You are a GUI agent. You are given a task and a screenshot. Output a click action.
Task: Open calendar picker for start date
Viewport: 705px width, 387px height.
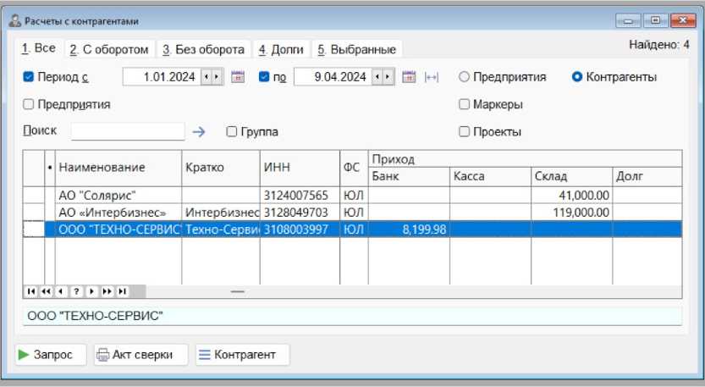(x=238, y=77)
